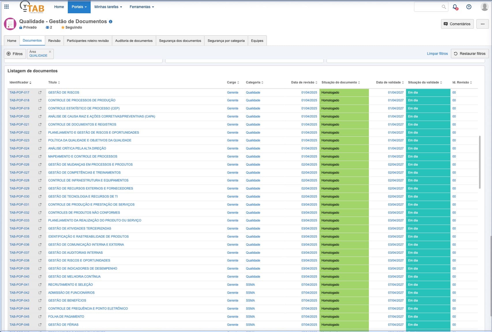Click the TAB logo

[32, 7]
